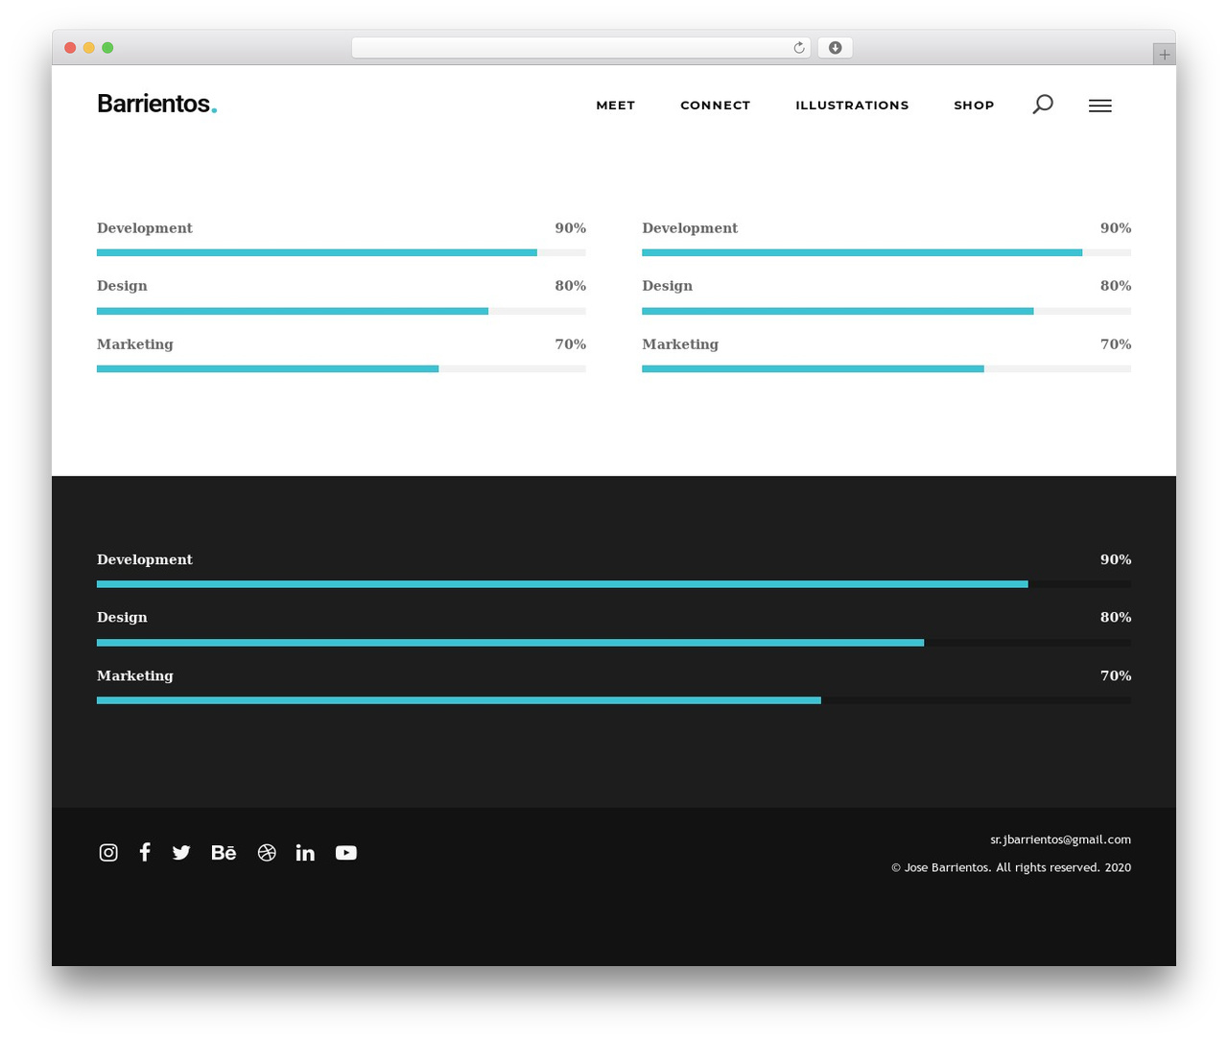Click the sr.jbarrientos@gmail.com email link
Image resolution: width=1228 pixels, height=1040 pixels.
point(1060,839)
